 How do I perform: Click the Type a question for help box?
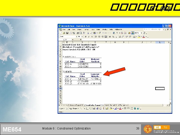tap(153, 29)
